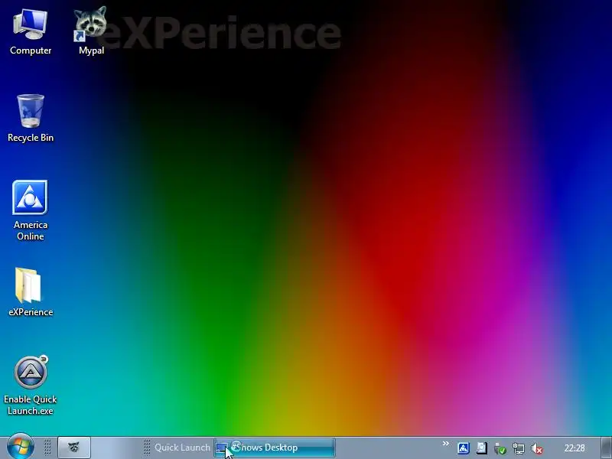
Task: Click the taskbar grip next to Start orb
Action: click(x=47, y=448)
